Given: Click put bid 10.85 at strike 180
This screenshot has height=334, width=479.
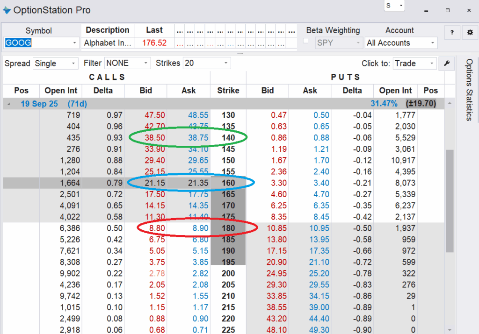Looking at the screenshot, I should tap(276, 228).
